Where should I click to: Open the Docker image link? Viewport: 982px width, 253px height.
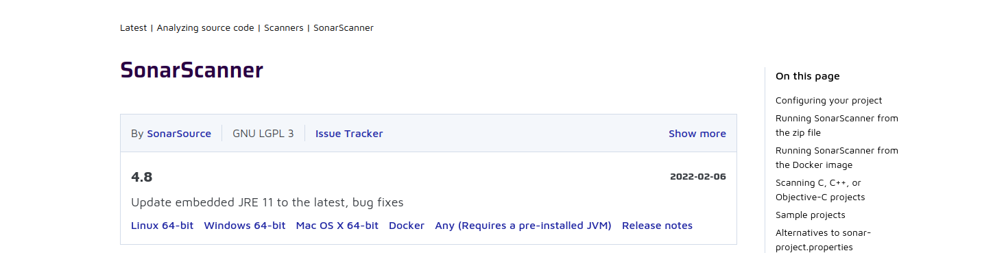pyautogui.click(x=407, y=226)
